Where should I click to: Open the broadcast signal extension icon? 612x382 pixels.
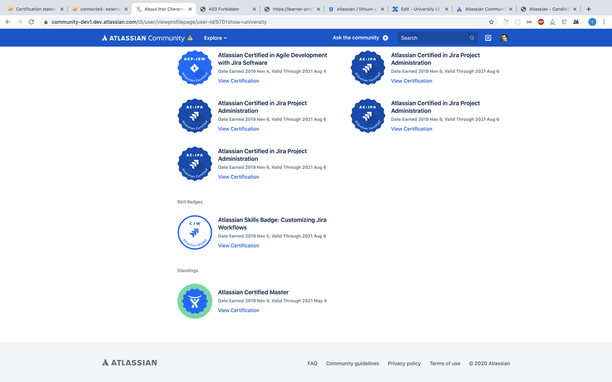(x=529, y=22)
